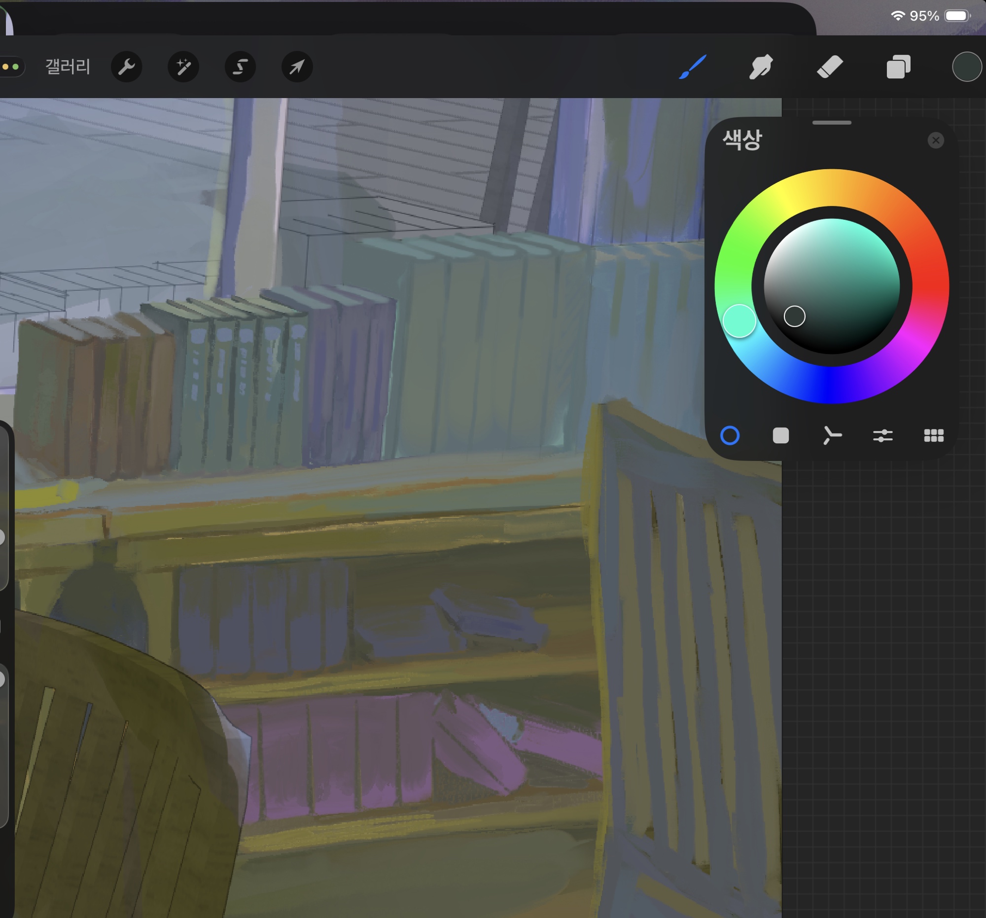
Task: Open the Actions wrench menu
Action: 127,67
